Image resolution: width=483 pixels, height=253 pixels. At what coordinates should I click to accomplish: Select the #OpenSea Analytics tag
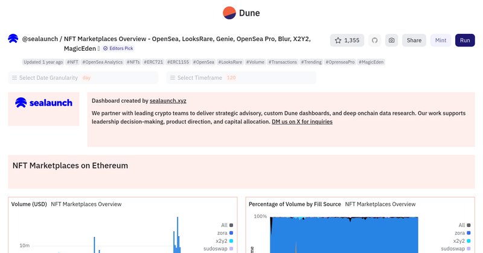tap(102, 62)
